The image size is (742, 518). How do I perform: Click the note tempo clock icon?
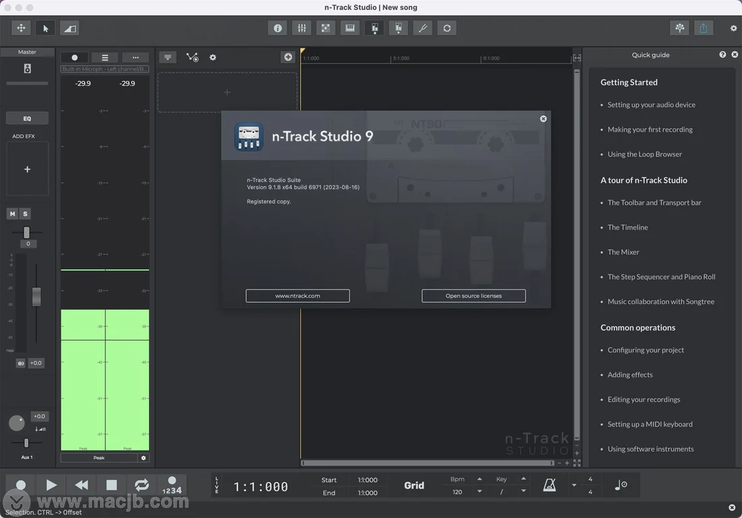[x=621, y=485]
